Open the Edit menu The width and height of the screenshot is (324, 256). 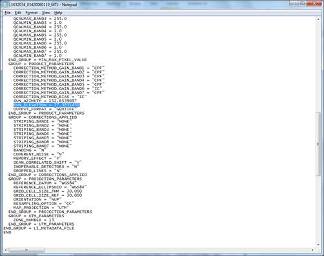[18, 13]
